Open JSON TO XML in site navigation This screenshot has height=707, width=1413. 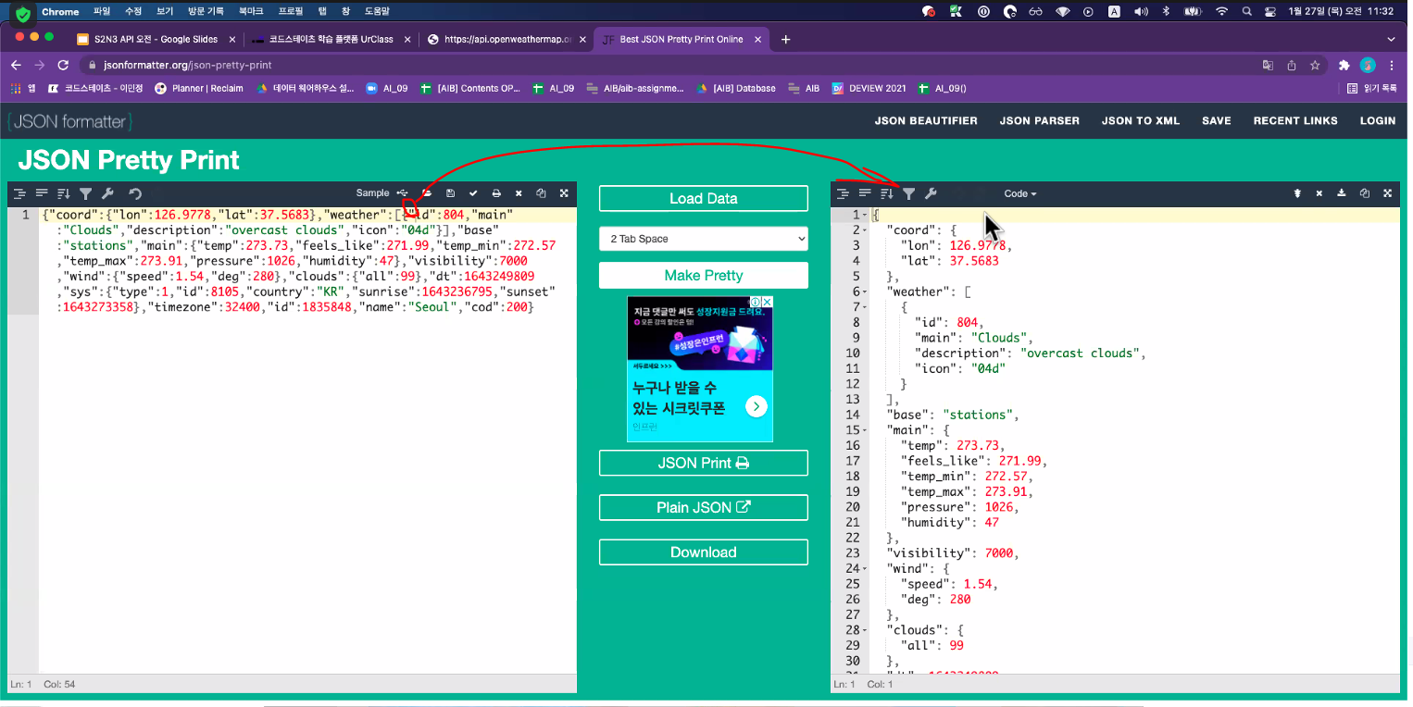[x=1141, y=120]
